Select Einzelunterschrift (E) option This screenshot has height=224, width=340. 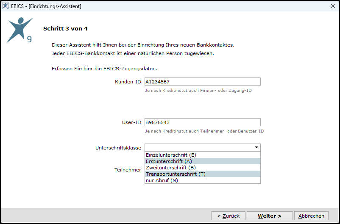203,155
